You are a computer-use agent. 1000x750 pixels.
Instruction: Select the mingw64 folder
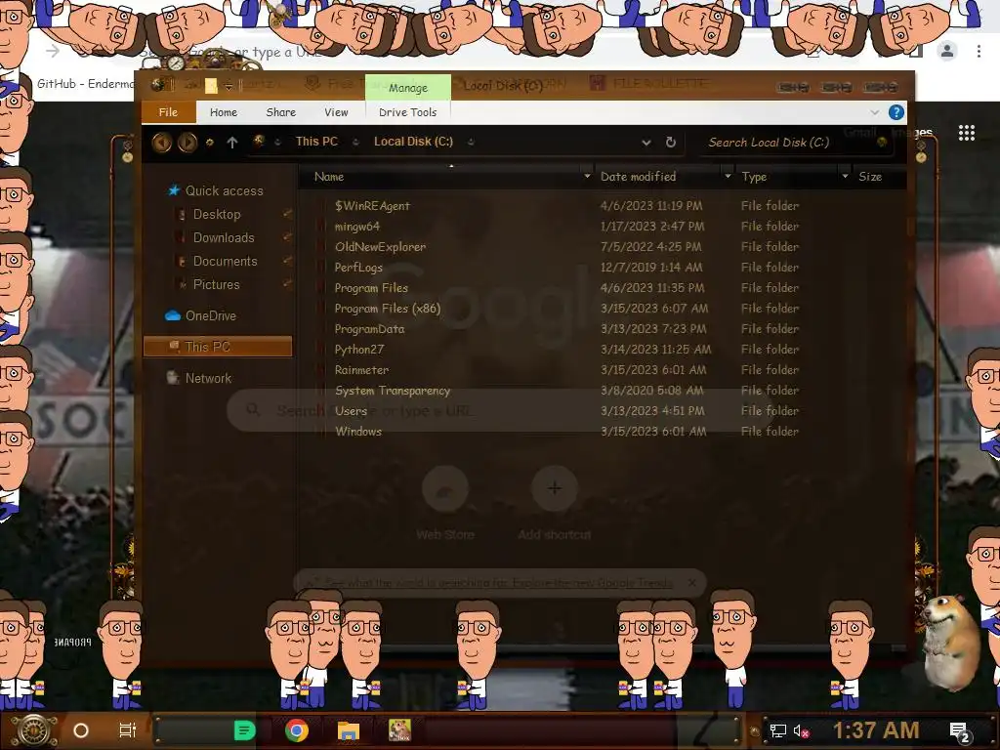click(x=357, y=227)
